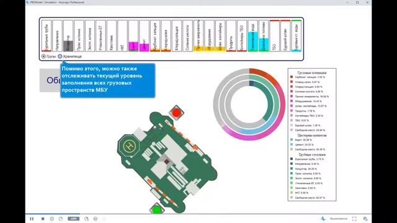Click the "Утяжеленные БТ" level bar
Image resolution: width=397 pixels, height=223 pixels.
click(x=100, y=36)
